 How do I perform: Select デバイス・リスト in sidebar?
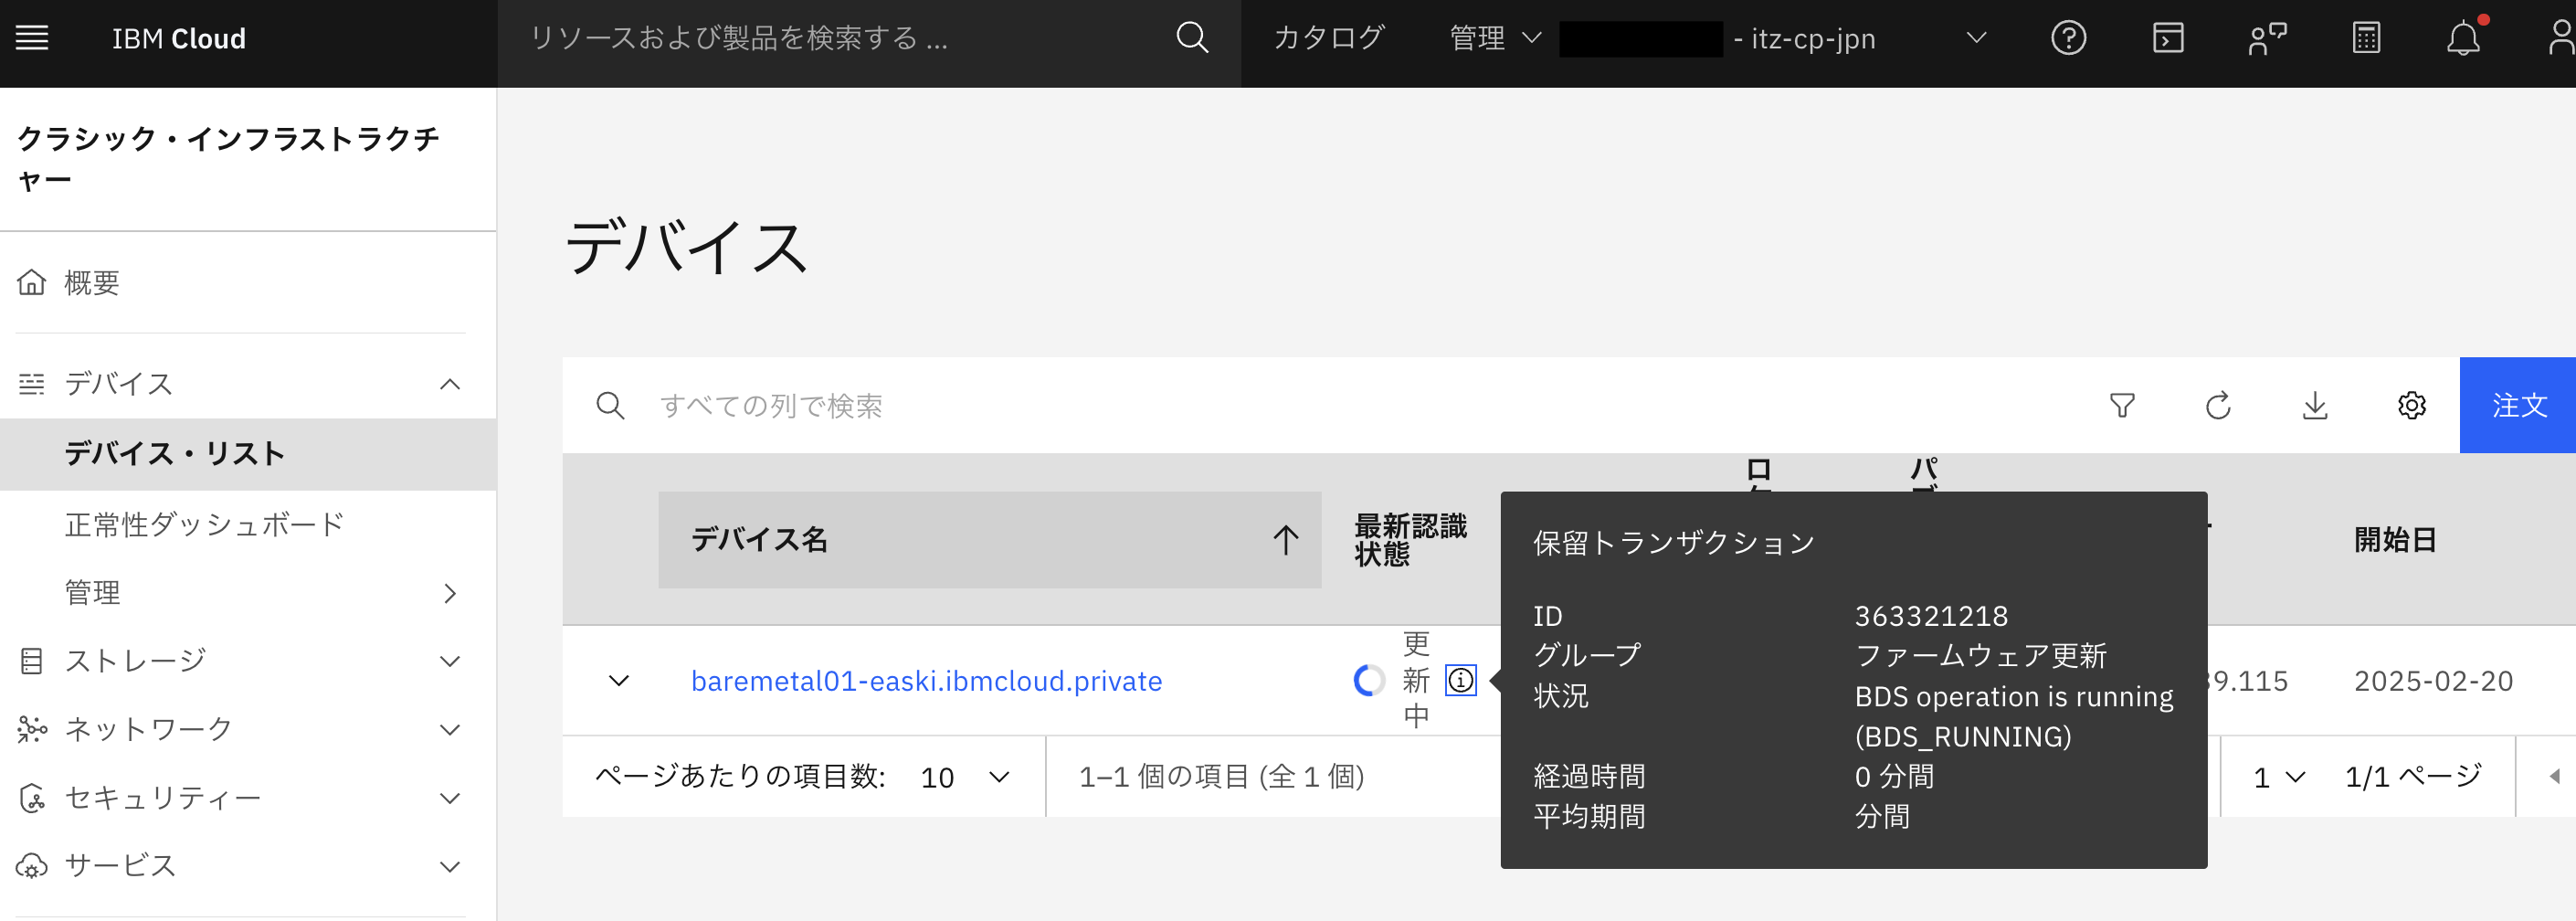coord(248,454)
